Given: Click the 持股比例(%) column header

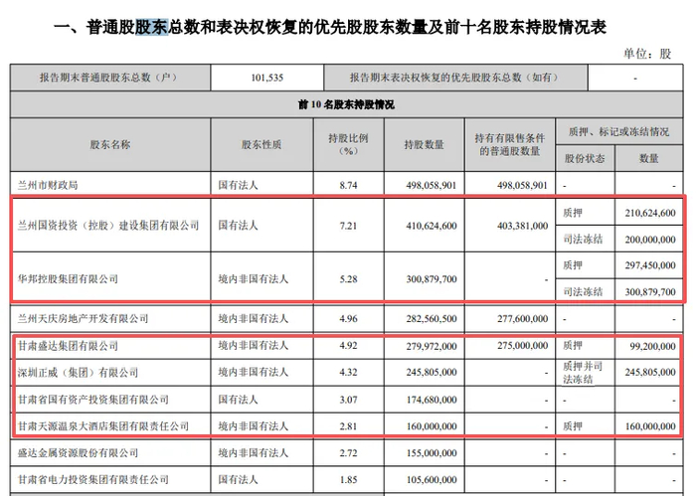Looking at the screenshot, I should pos(348,145).
